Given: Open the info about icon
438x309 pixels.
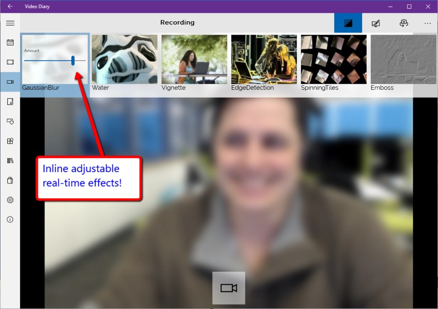Looking at the screenshot, I should click(x=10, y=220).
